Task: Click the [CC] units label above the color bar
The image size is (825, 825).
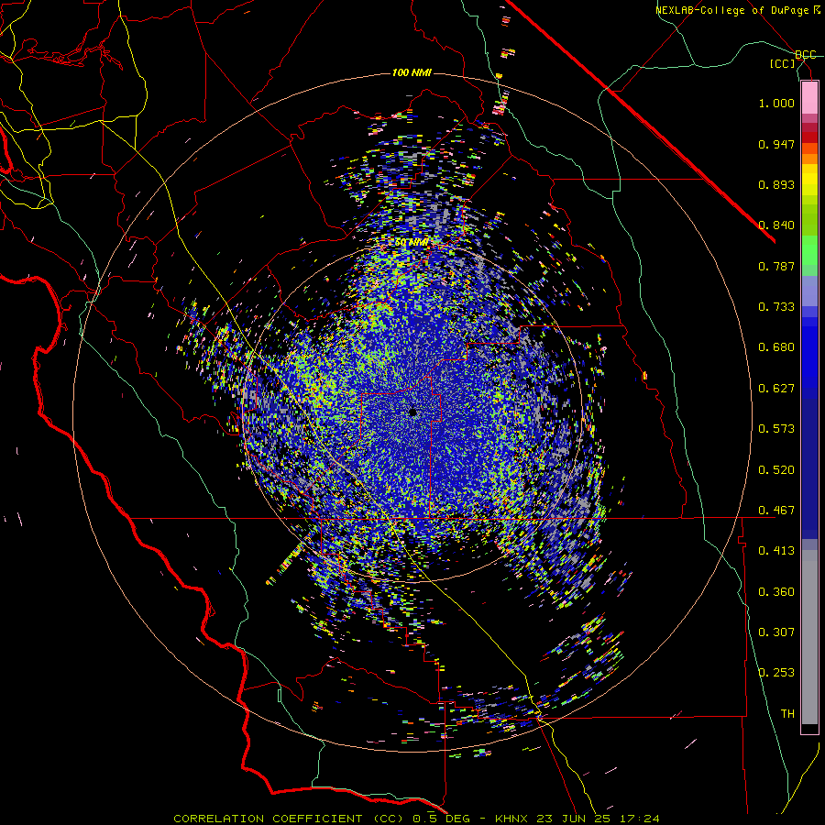Action: coord(783,63)
